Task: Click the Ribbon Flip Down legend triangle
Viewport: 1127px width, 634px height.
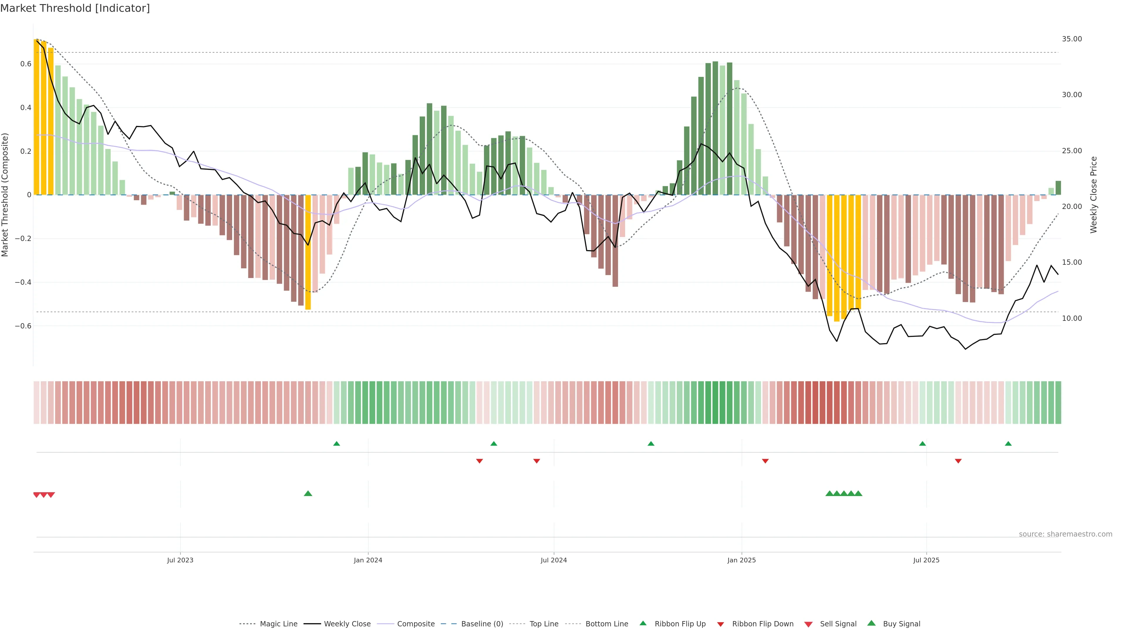Action: tap(721, 624)
